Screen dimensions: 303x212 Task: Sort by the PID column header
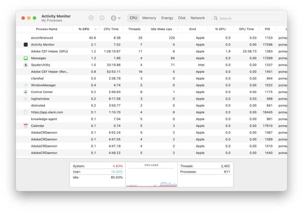[267, 29]
